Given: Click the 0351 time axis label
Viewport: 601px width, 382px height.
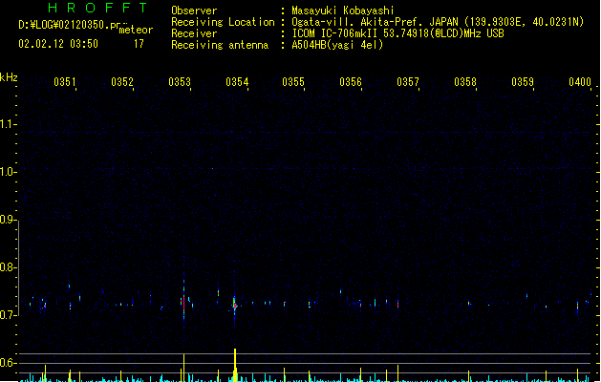Looking at the screenshot, I should pyautogui.click(x=65, y=81).
